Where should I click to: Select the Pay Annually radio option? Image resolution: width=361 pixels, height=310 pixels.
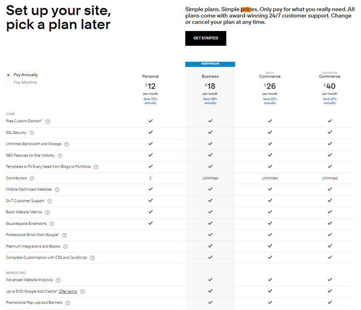8,75
